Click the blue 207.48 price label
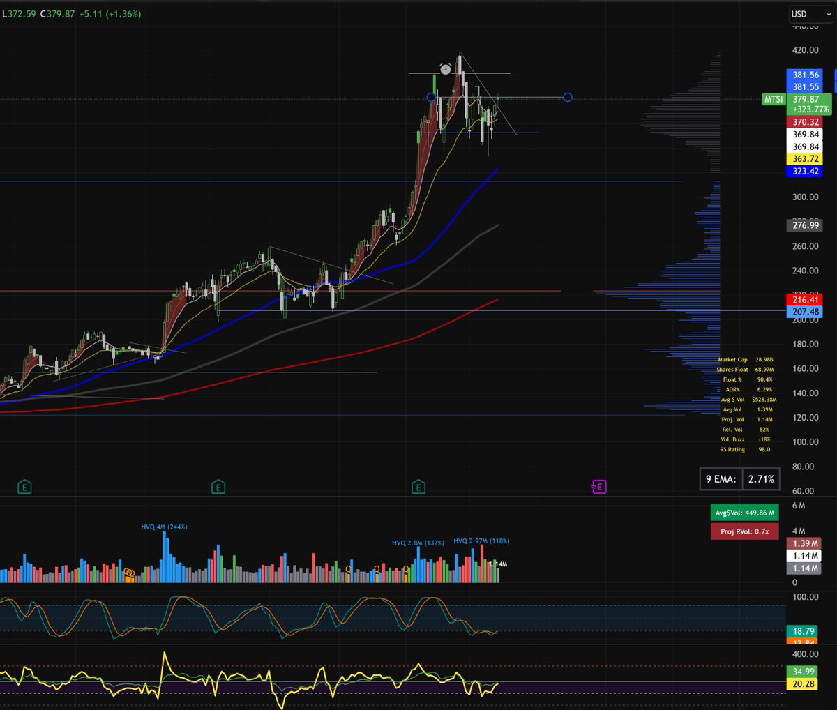Screen dimensions: 837x710 tap(806, 312)
